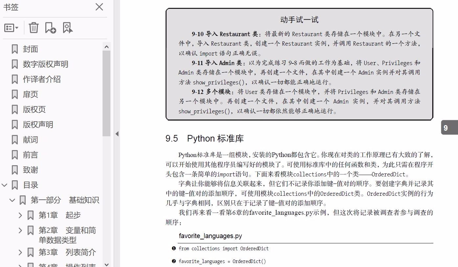Expand 第3章 列表简介 chapter

click(x=20, y=253)
